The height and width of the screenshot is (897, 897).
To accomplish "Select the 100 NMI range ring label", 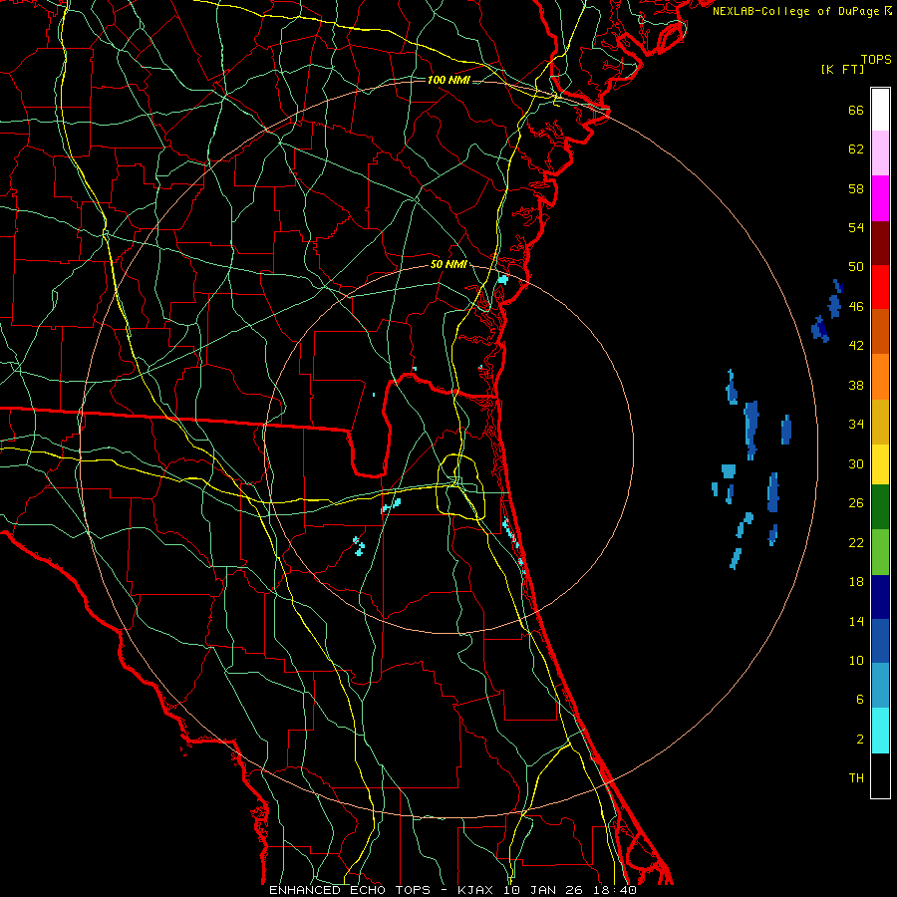I will [x=448, y=80].
